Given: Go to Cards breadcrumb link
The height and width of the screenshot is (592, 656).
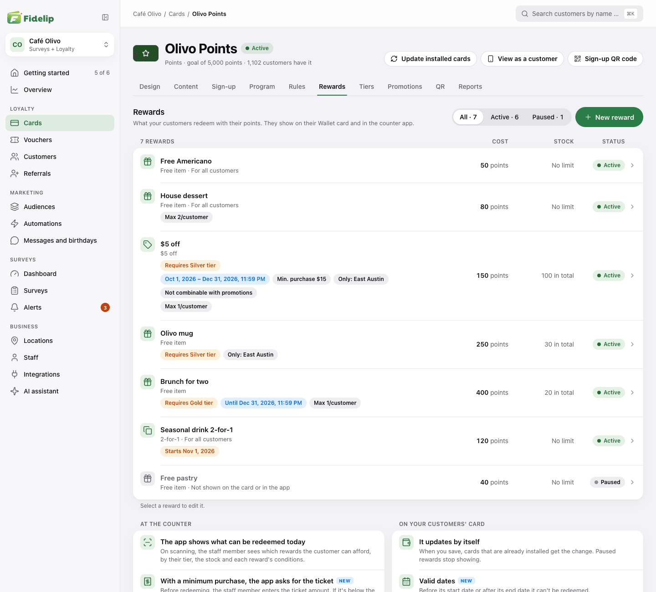Looking at the screenshot, I should 177,14.
